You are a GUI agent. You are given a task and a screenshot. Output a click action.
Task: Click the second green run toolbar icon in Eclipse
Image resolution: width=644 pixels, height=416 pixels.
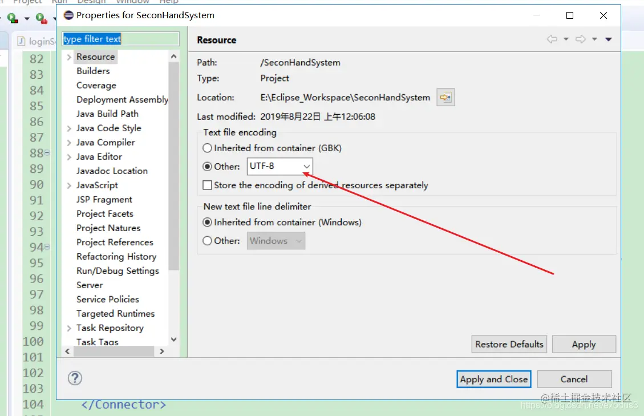click(x=41, y=18)
